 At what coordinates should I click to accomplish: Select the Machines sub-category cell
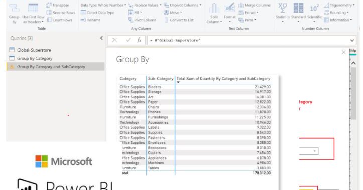[156, 163]
